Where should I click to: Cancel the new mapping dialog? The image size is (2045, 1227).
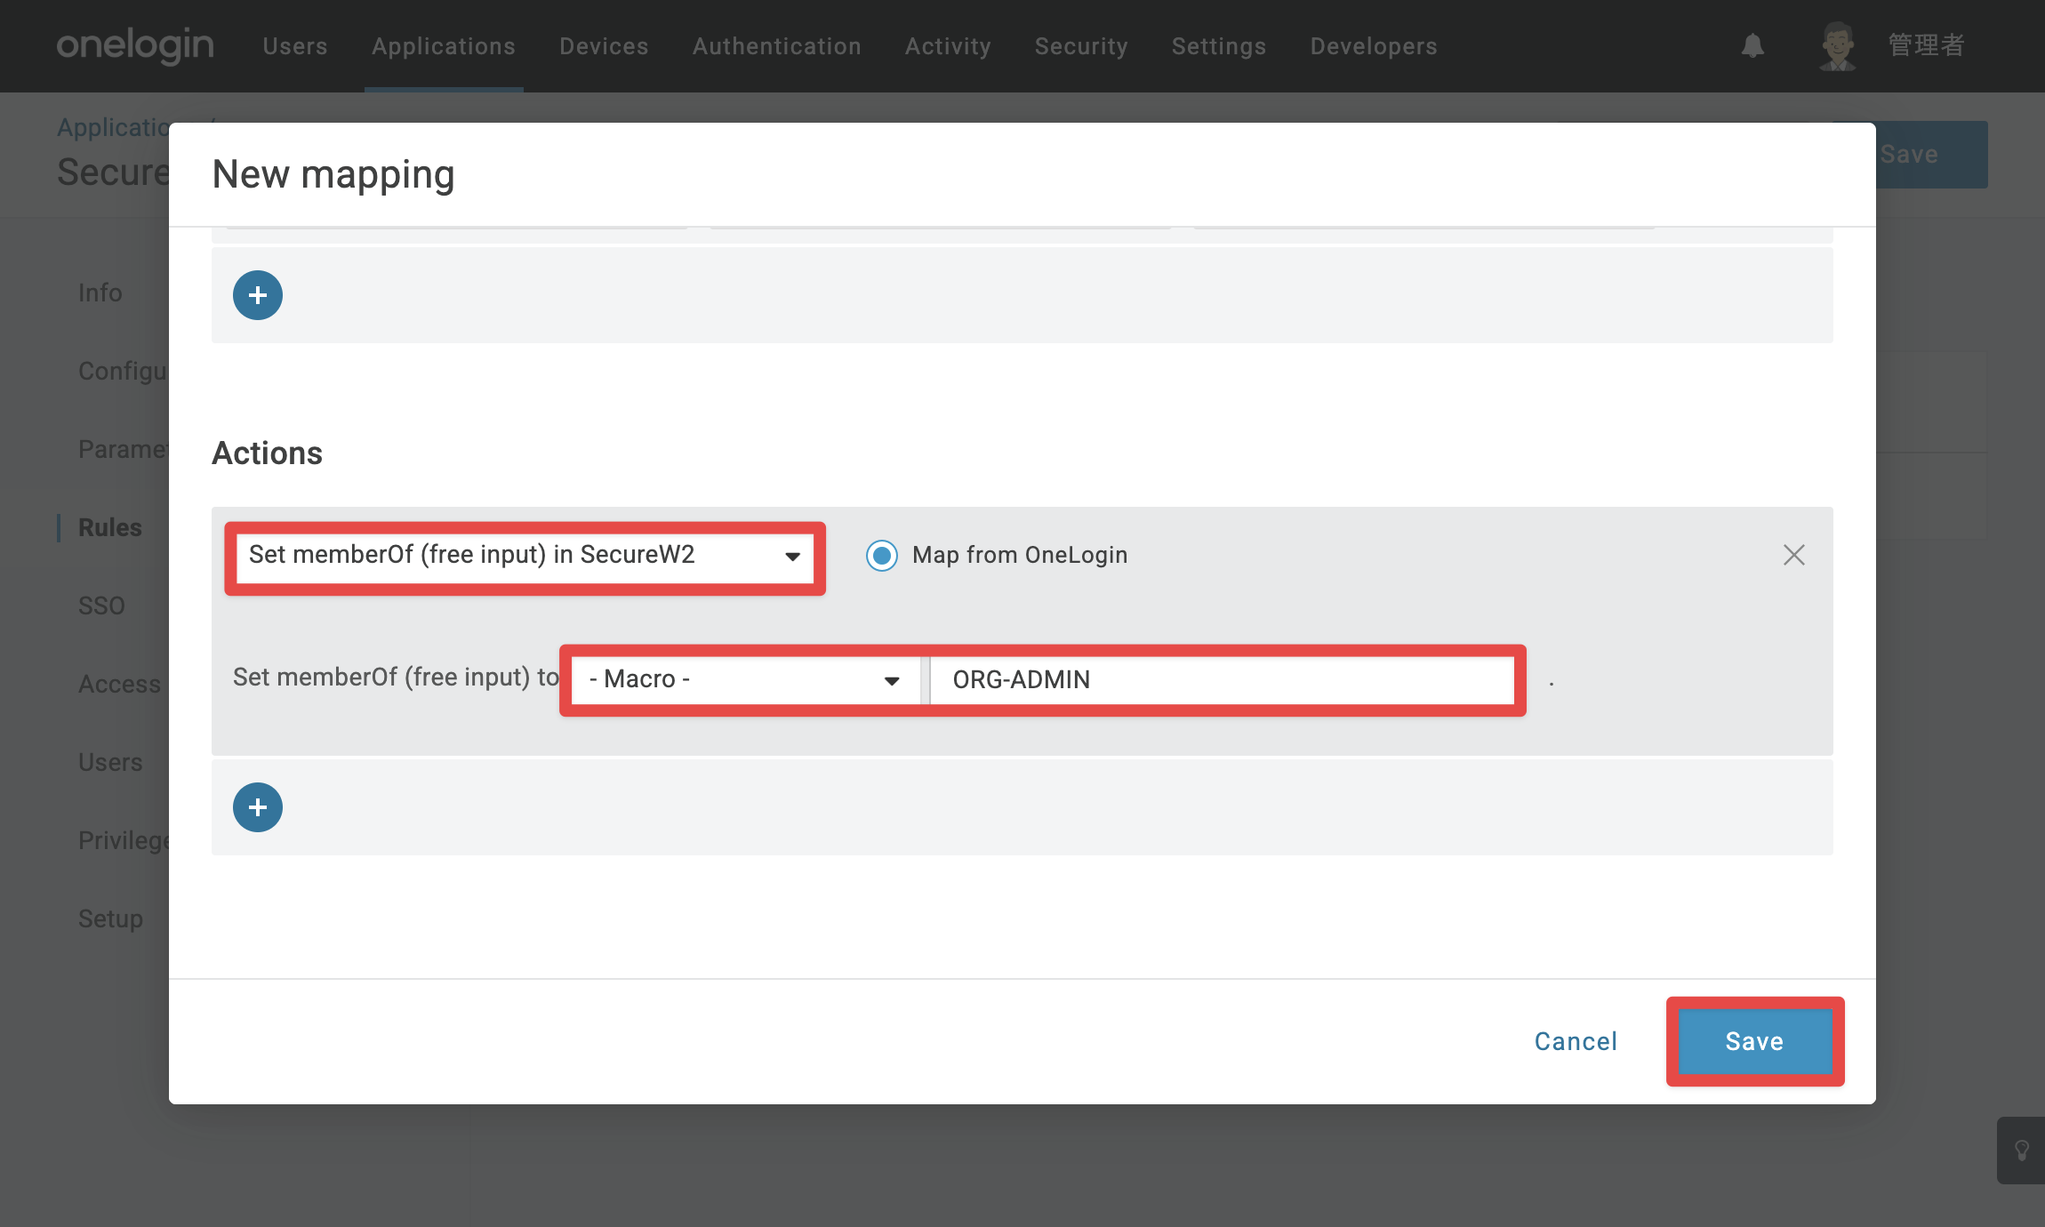(x=1576, y=1041)
